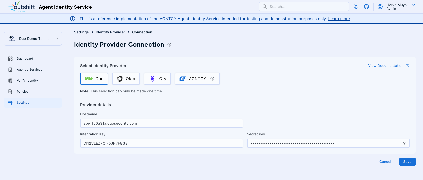
Task: Select Ory as identity provider
Action: pyautogui.click(x=157, y=79)
